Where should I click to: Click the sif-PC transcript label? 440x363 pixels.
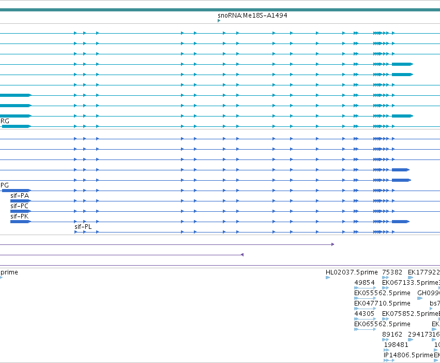tap(19, 206)
